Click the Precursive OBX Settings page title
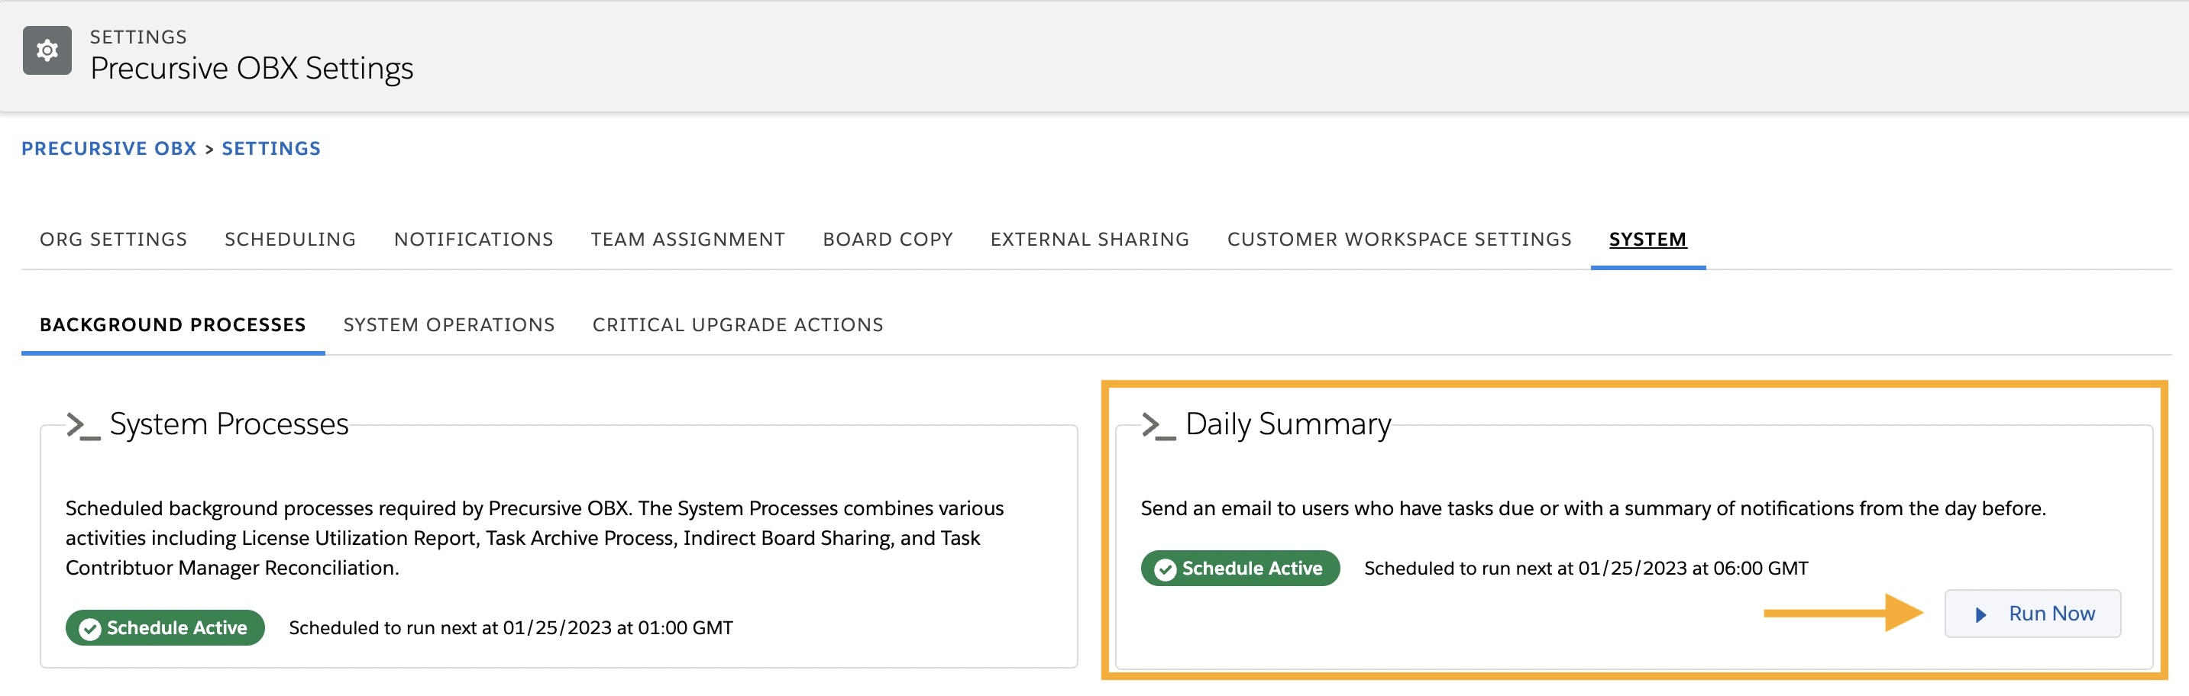Viewport: 2189px width, 696px height. coord(251,68)
